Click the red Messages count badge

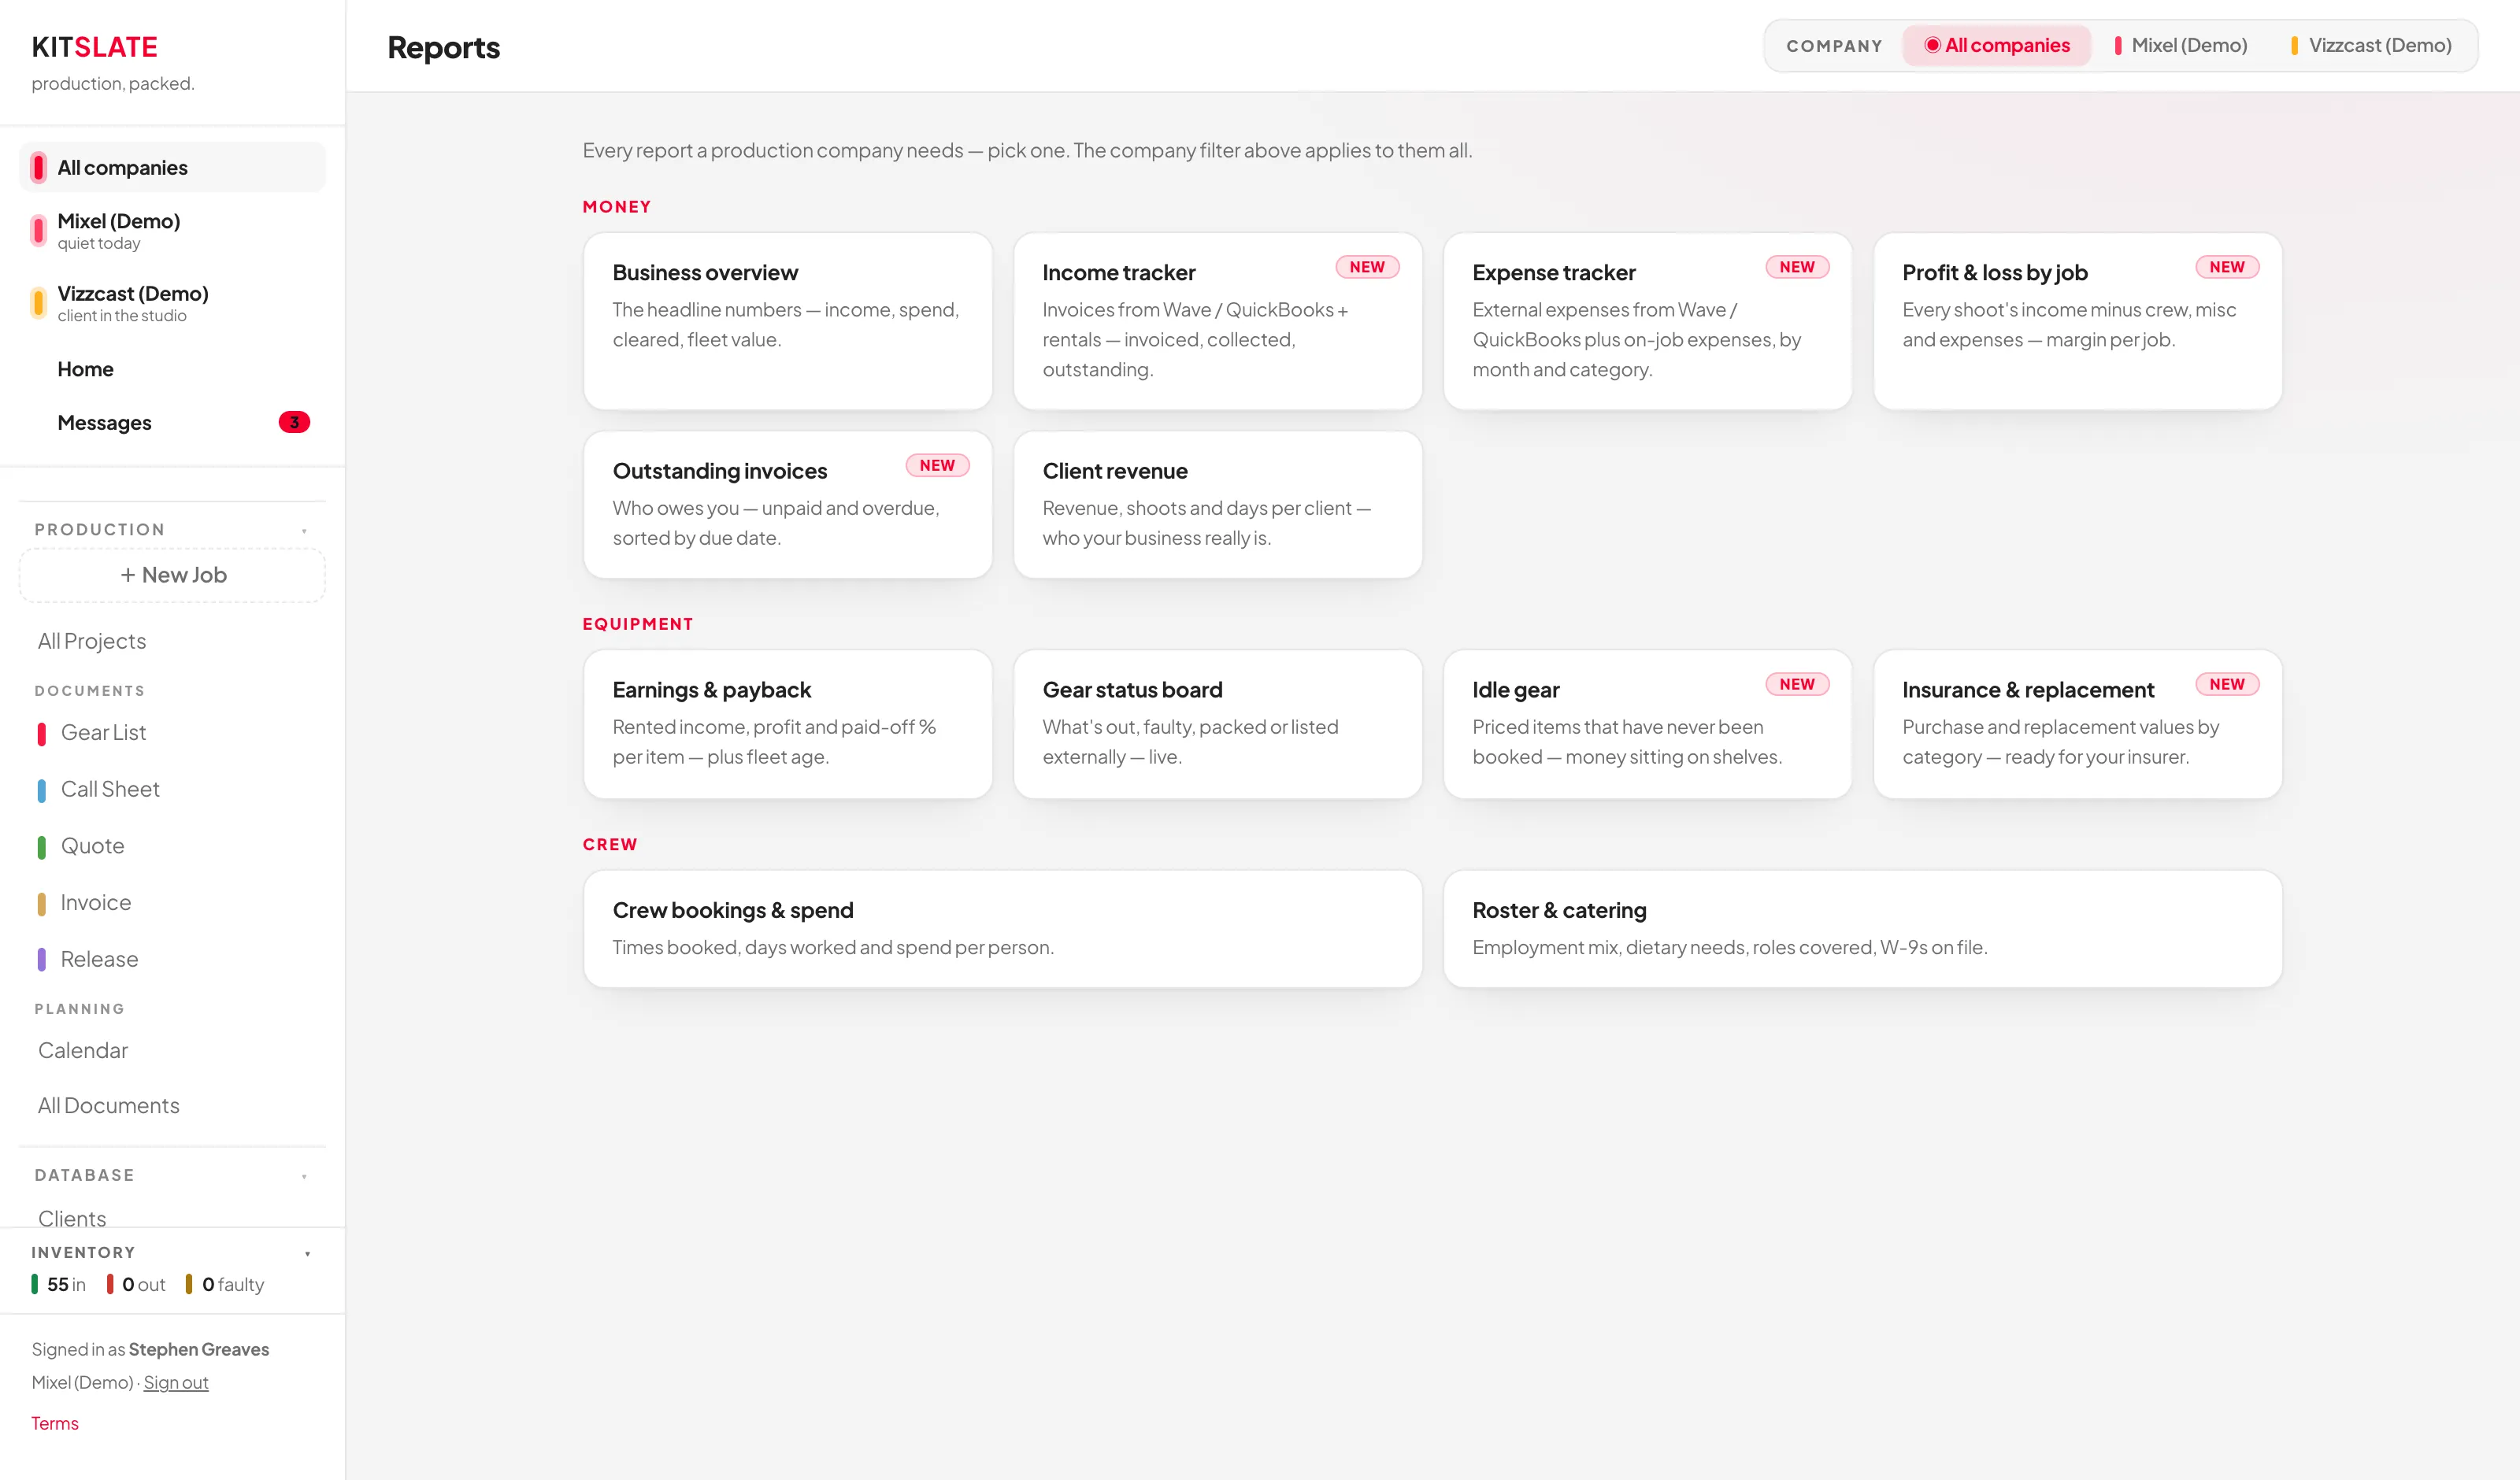point(294,422)
